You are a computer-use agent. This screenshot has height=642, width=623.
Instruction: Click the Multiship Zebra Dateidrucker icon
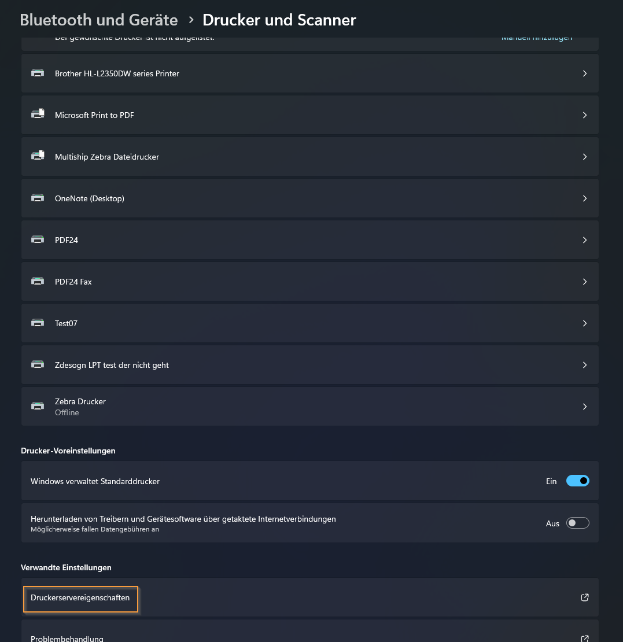(37, 156)
